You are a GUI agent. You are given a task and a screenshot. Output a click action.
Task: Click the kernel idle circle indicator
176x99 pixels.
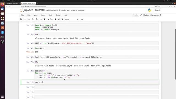click(x=160, y=15)
